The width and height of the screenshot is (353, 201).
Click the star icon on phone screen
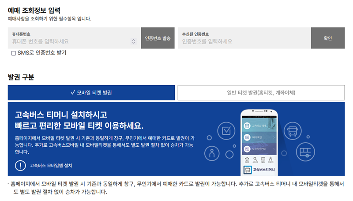coord(247,159)
